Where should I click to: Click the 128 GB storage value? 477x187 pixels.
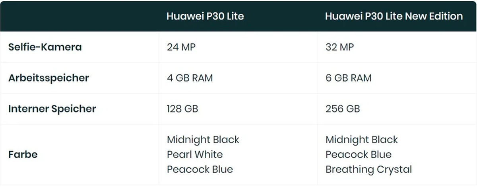tap(182, 109)
